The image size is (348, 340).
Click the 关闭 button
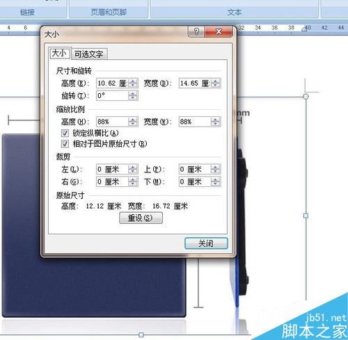pos(206,243)
